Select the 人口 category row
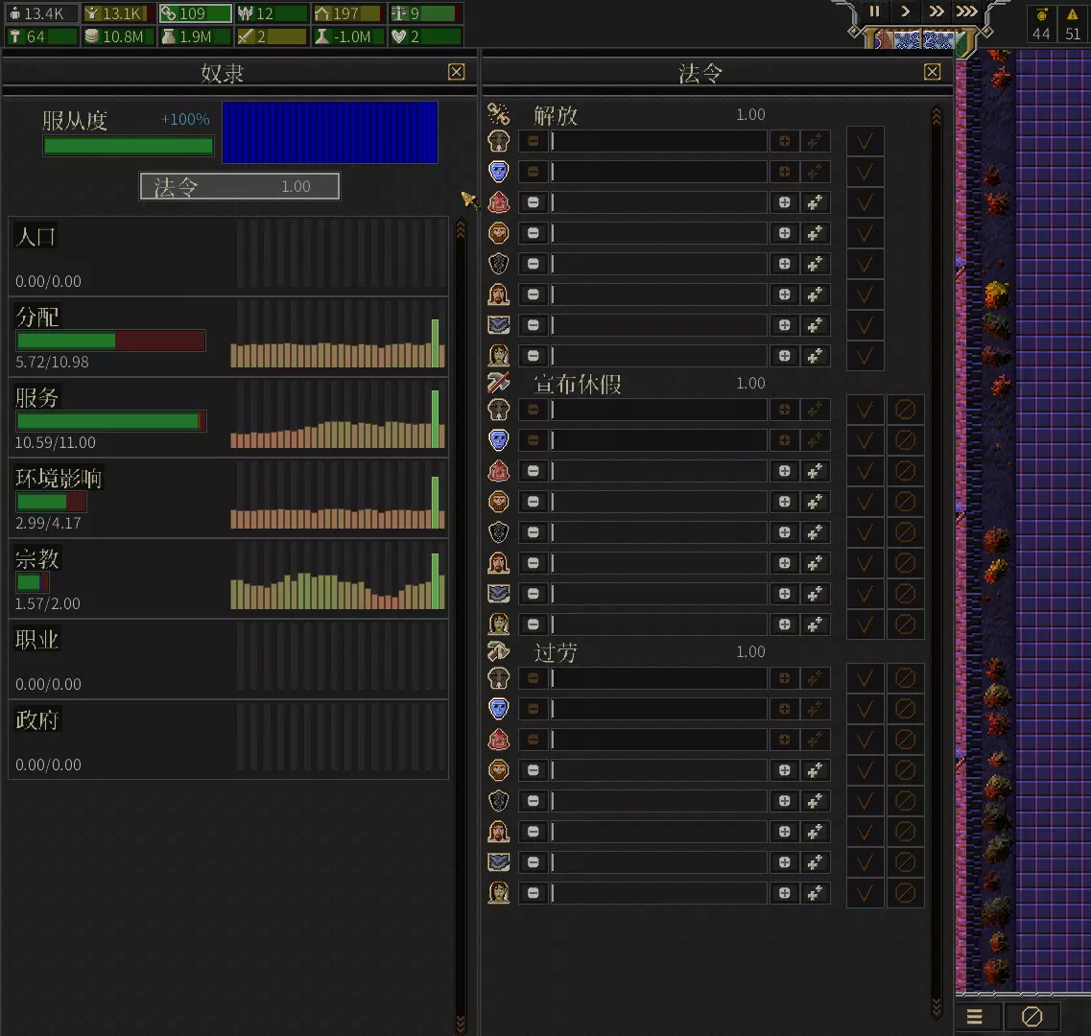This screenshot has height=1036, width=1091. [228, 256]
